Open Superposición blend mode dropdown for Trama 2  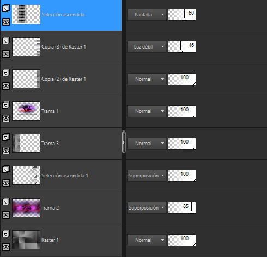[x=147, y=208]
